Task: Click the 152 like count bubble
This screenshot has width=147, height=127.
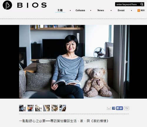Action: [126, 108]
